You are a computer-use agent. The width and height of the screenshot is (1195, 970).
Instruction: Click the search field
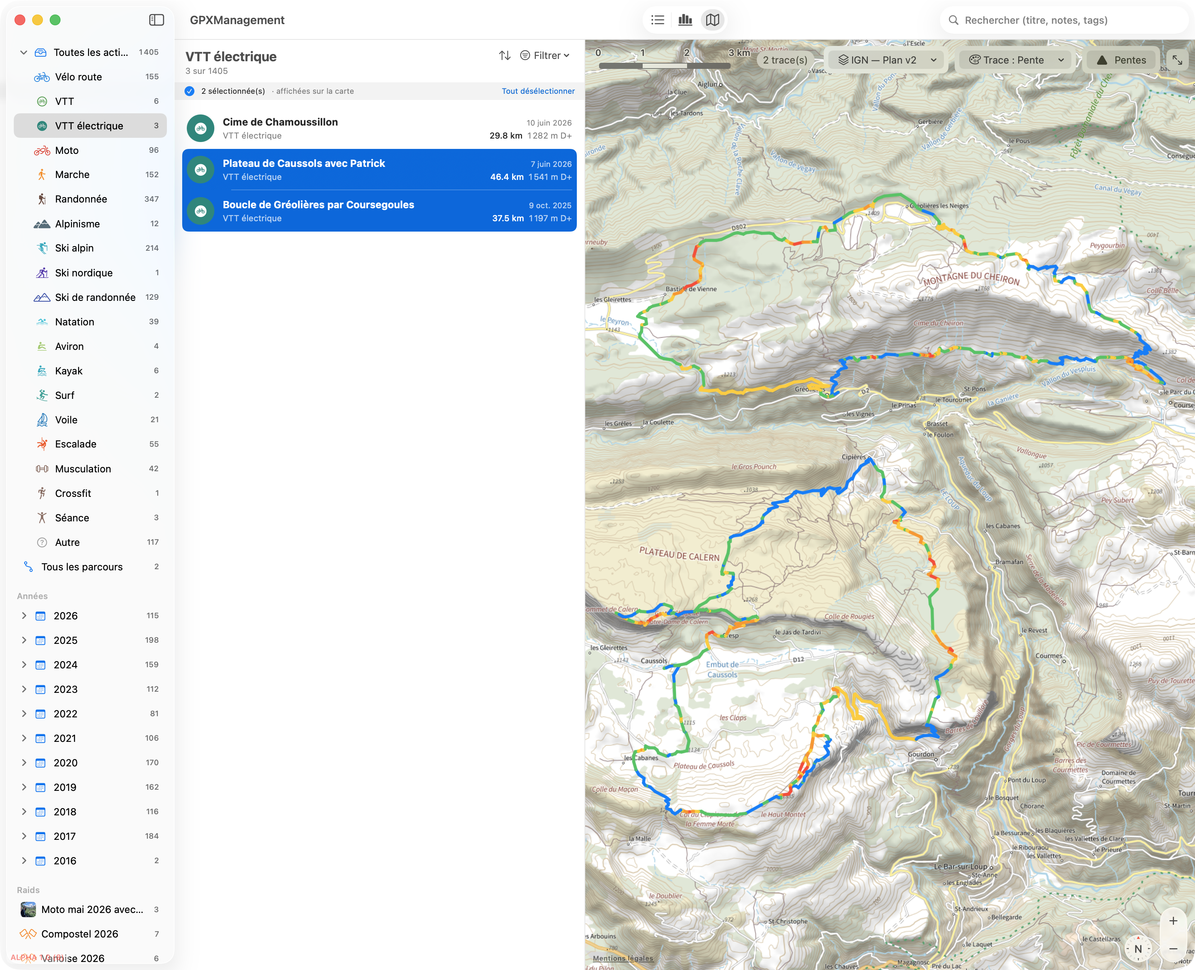click(1064, 20)
